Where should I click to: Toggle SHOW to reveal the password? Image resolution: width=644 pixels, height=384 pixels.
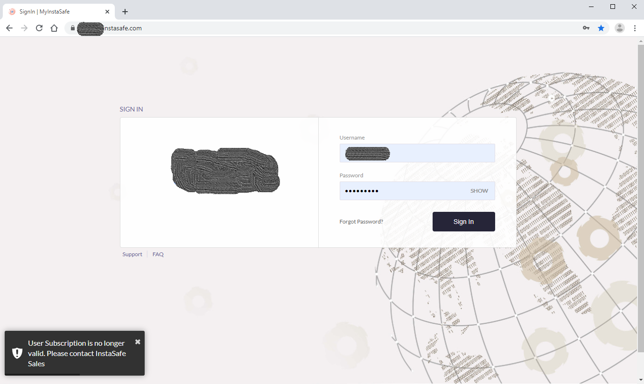pyautogui.click(x=479, y=191)
